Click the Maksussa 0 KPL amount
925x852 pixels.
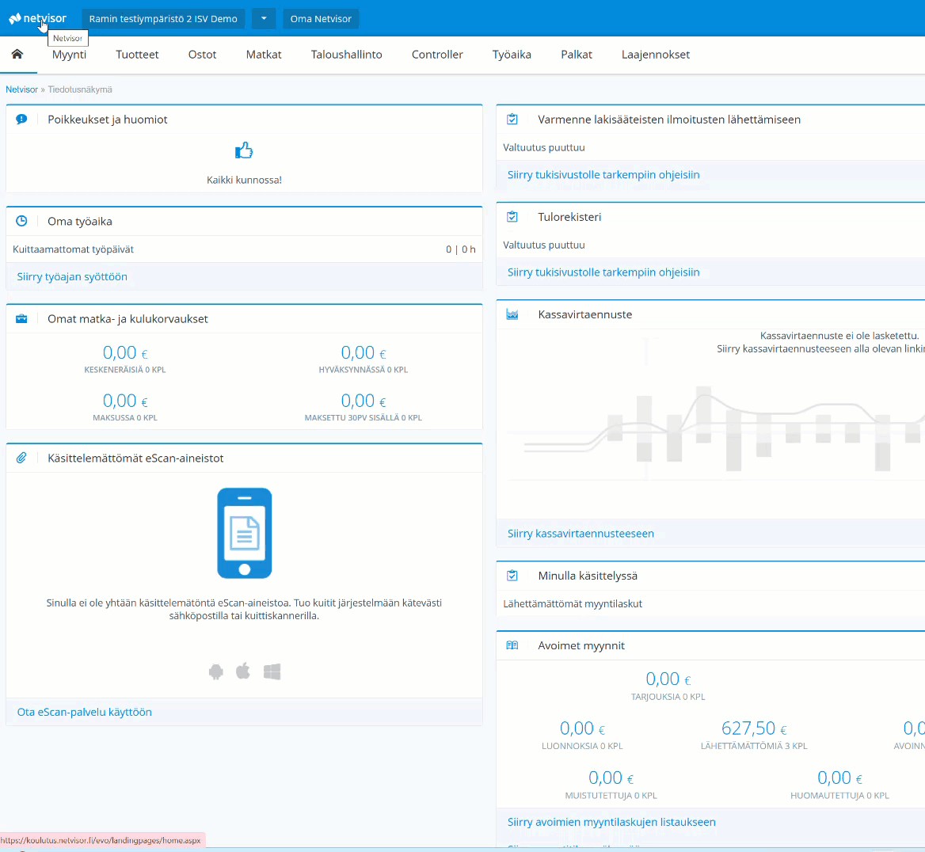(125, 401)
